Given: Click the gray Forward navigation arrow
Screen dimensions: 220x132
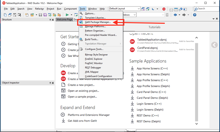Looking at the screenshot, I should [x=184, y=15].
